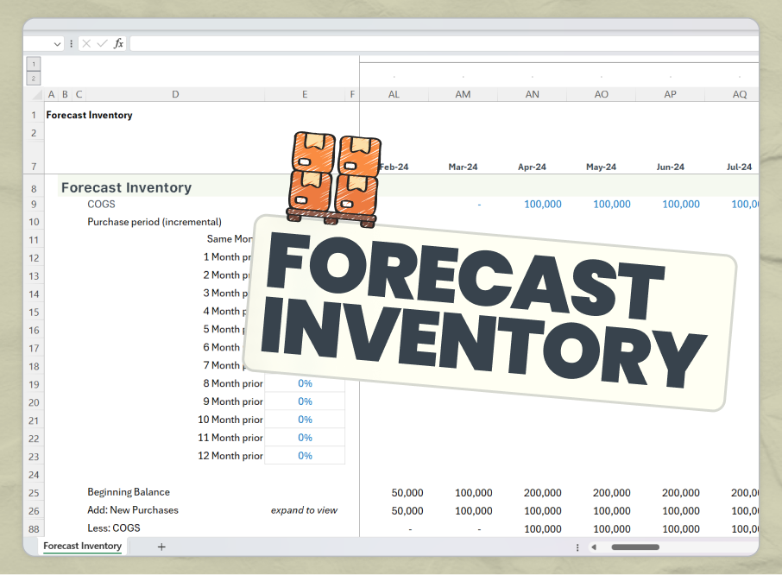Click the Insert Function (fx) icon
This screenshot has height=575, width=782.
point(117,43)
